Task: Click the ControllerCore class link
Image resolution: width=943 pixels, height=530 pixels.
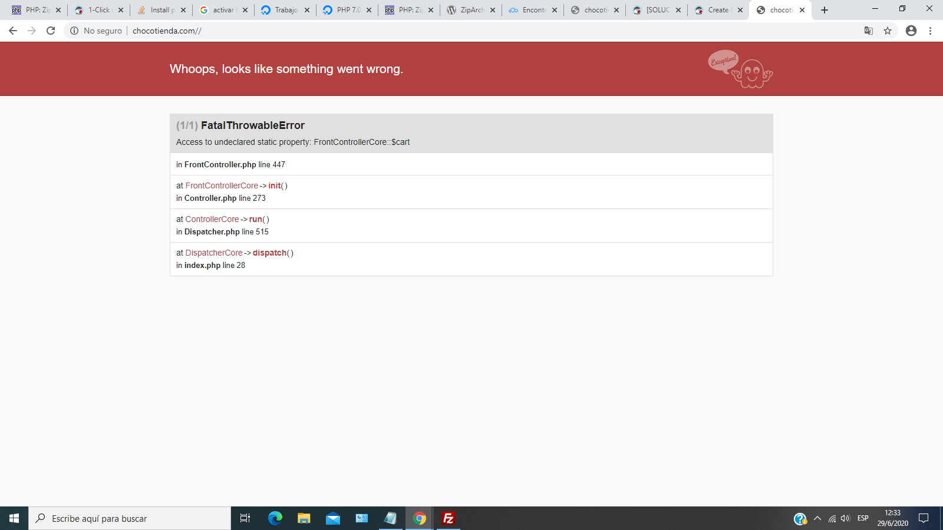Action: pos(212,219)
